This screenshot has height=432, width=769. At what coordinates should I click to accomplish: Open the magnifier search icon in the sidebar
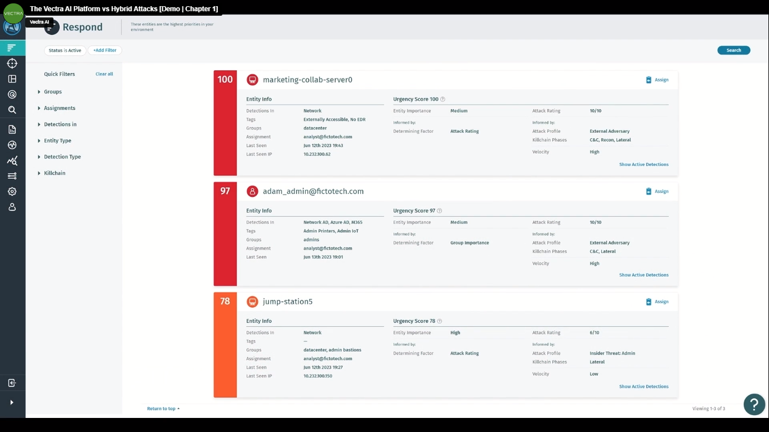pyautogui.click(x=12, y=110)
